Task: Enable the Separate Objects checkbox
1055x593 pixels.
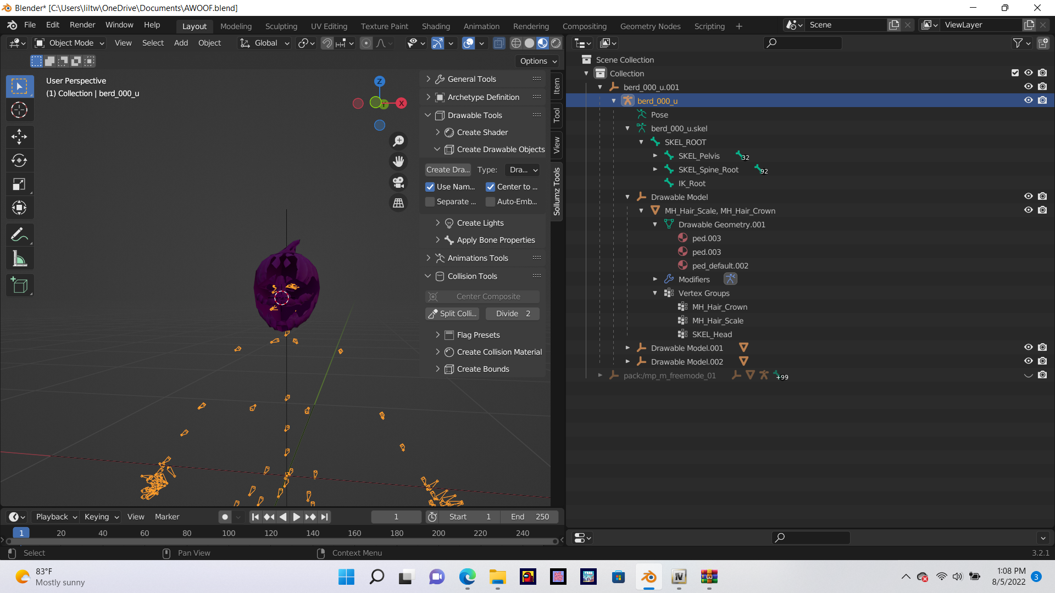Action: point(430,202)
